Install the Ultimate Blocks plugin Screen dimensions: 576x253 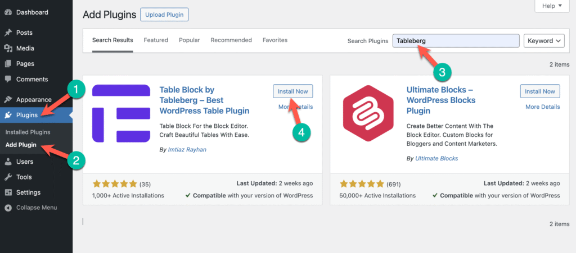[540, 91]
